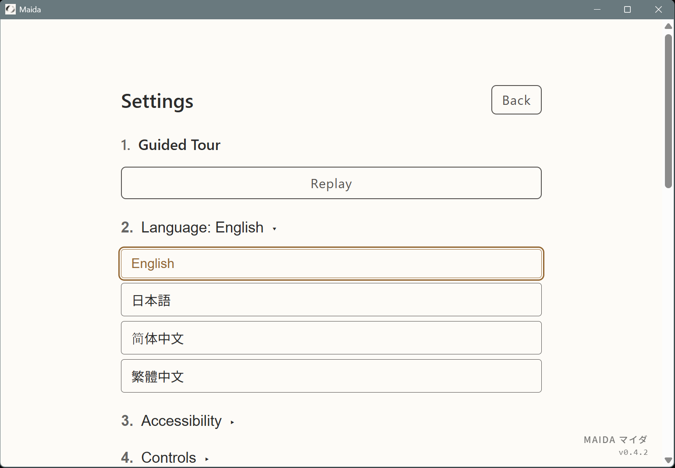Image resolution: width=675 pixels, height=468 pixels.
Task: Click the Accessibility disclosure triangle
Action: [232, 422]
